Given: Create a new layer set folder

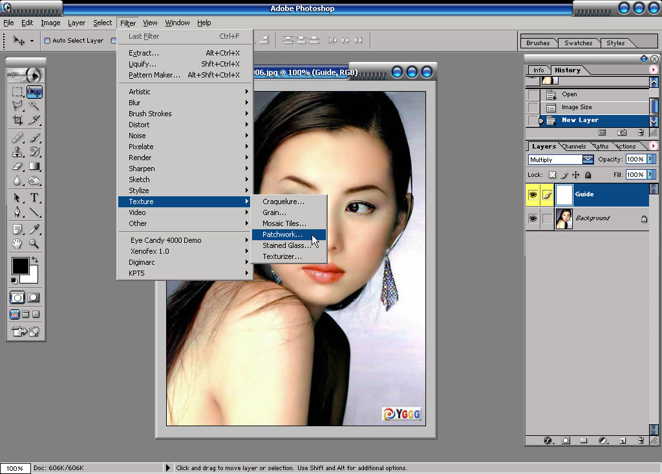Looking at the screenshot, I should 584,440.
